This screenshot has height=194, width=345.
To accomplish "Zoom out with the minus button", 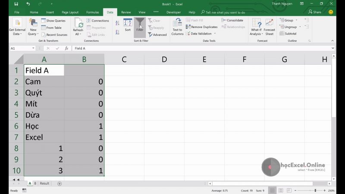I will coord(295,191).
